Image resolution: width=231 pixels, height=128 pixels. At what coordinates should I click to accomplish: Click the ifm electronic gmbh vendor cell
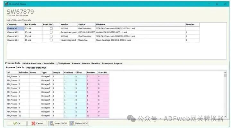[69, 32]
